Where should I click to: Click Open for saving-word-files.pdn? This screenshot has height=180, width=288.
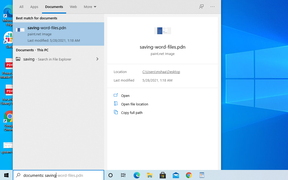[x=125, y=96]
